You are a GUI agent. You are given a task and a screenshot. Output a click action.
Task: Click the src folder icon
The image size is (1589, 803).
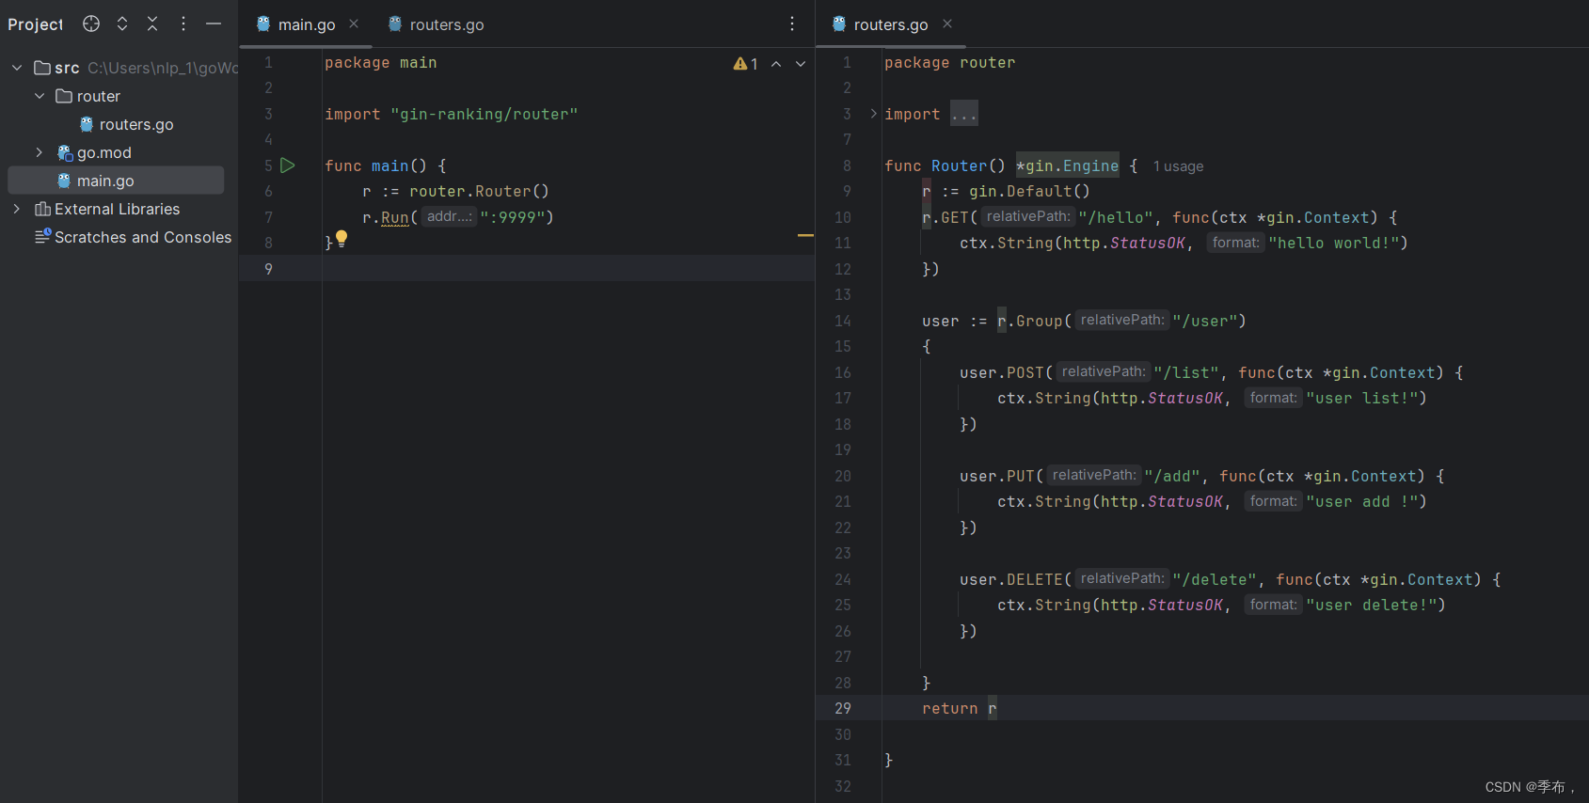(42, 68)
